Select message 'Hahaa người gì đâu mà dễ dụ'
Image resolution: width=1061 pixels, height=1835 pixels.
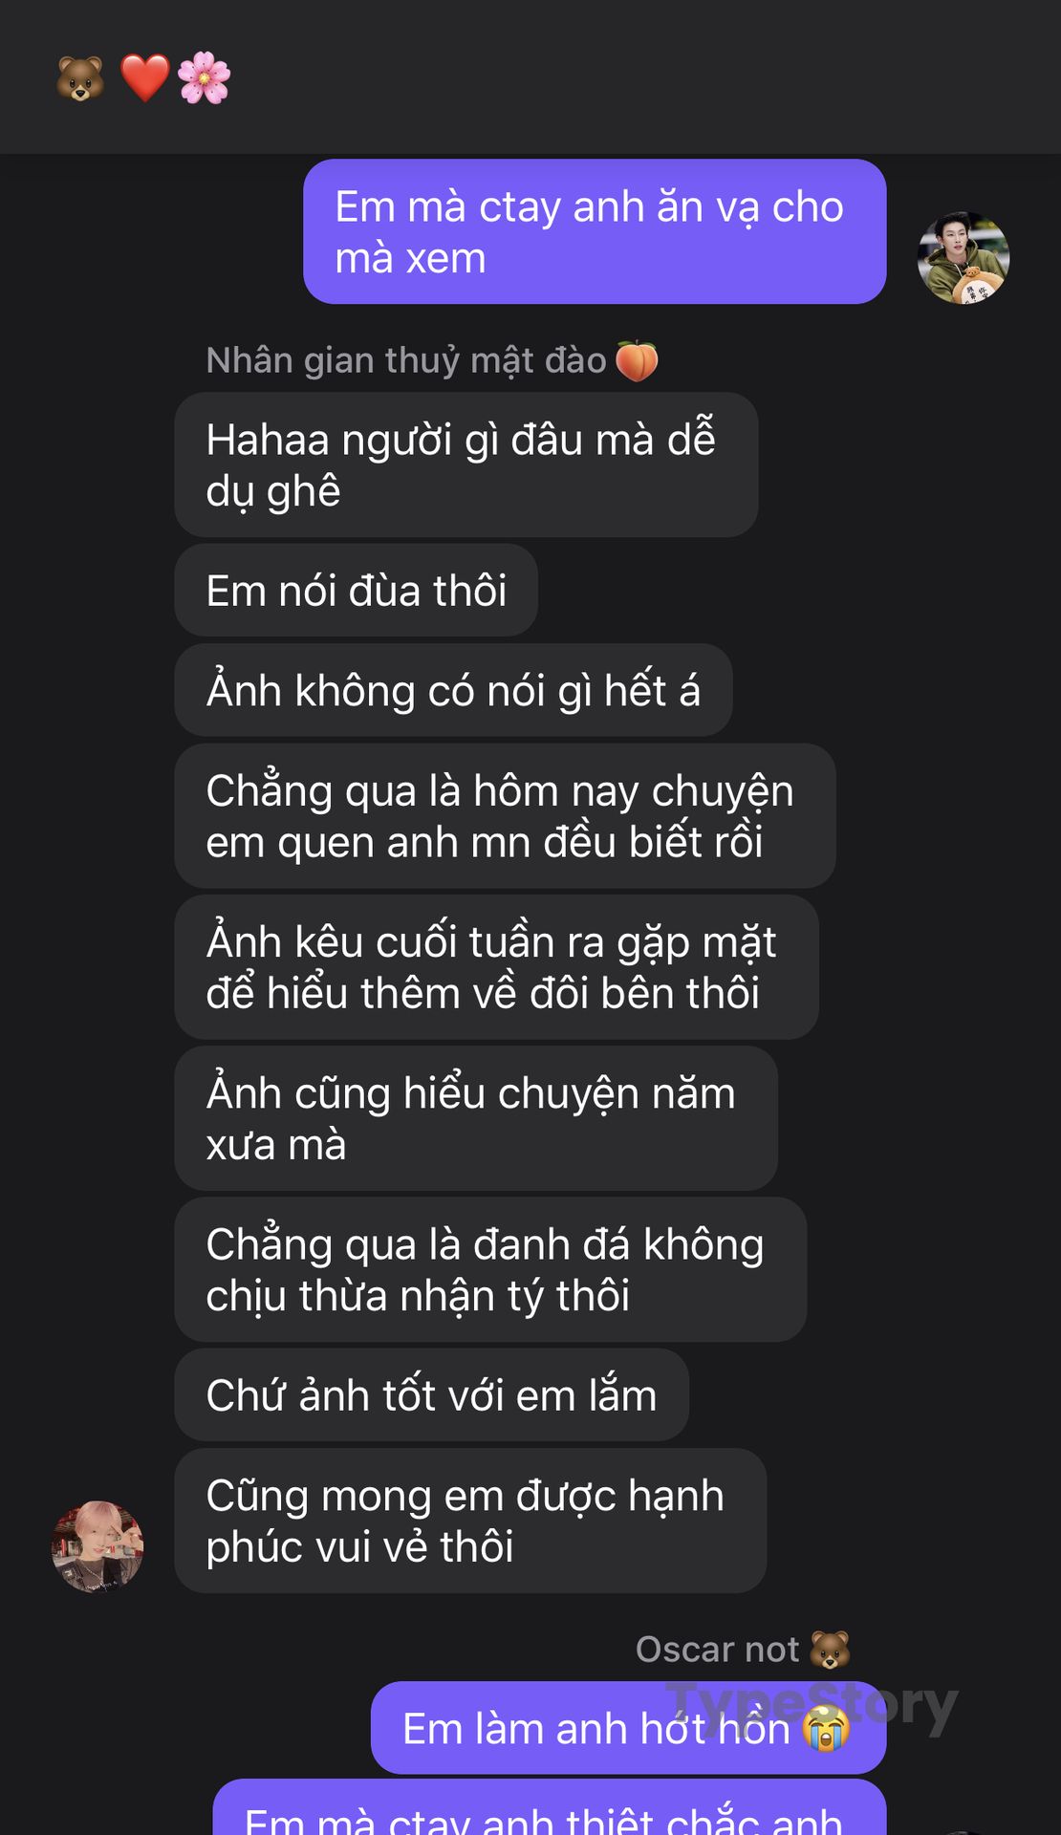tap(466, 464)
